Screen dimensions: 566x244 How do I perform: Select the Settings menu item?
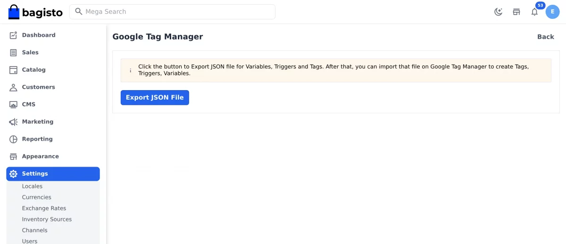(53, 174)
